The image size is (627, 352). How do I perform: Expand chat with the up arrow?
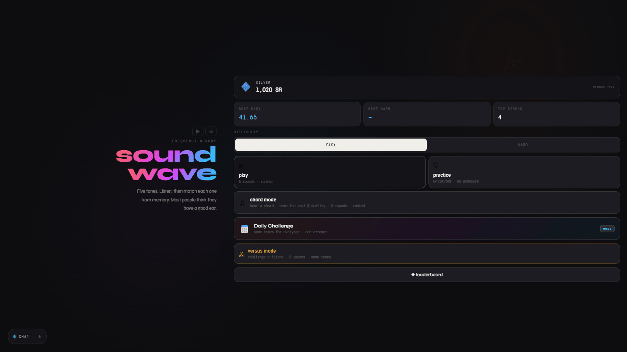click(x=40, y=336)
